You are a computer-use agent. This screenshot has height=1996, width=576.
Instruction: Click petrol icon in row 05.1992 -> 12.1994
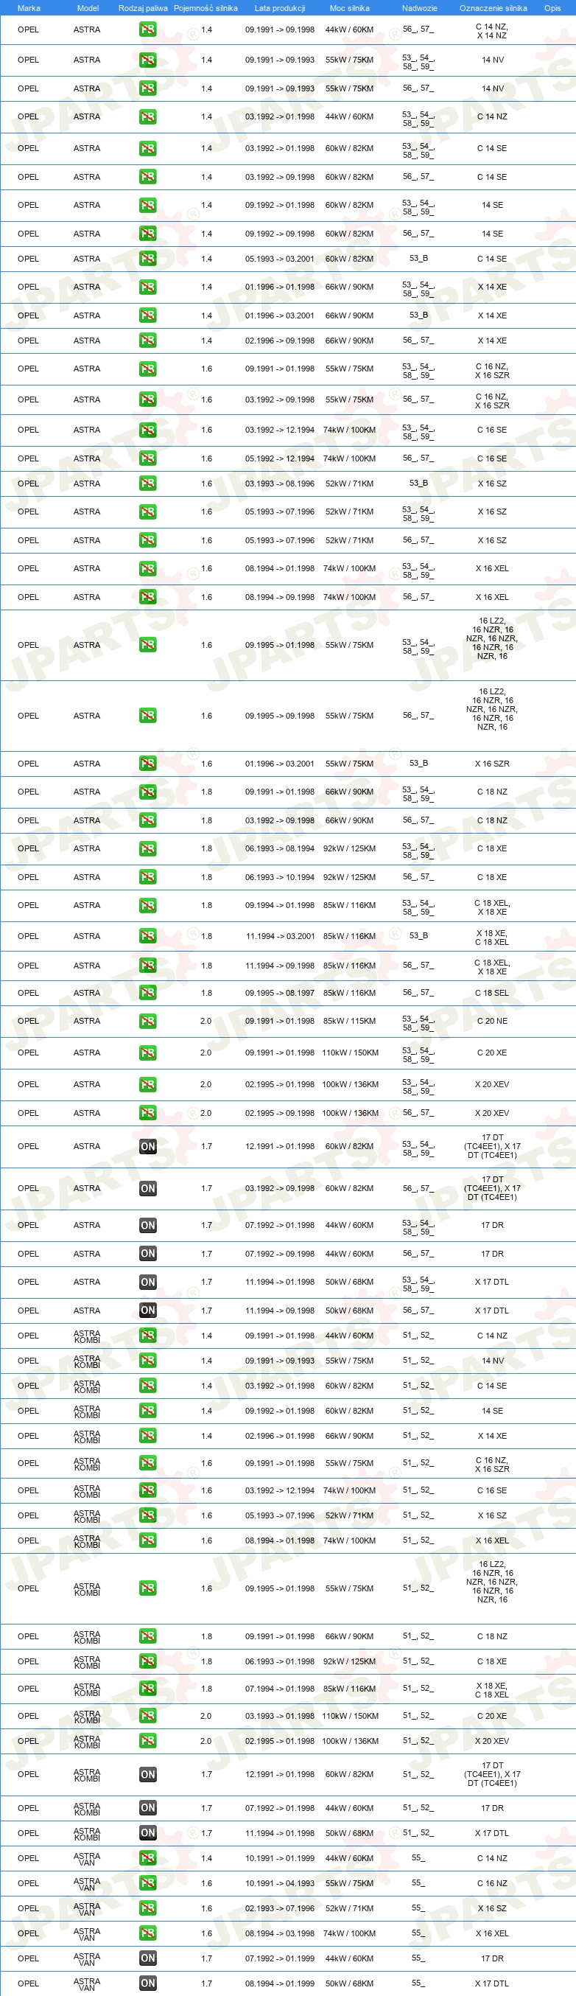[x=148, y=458]
